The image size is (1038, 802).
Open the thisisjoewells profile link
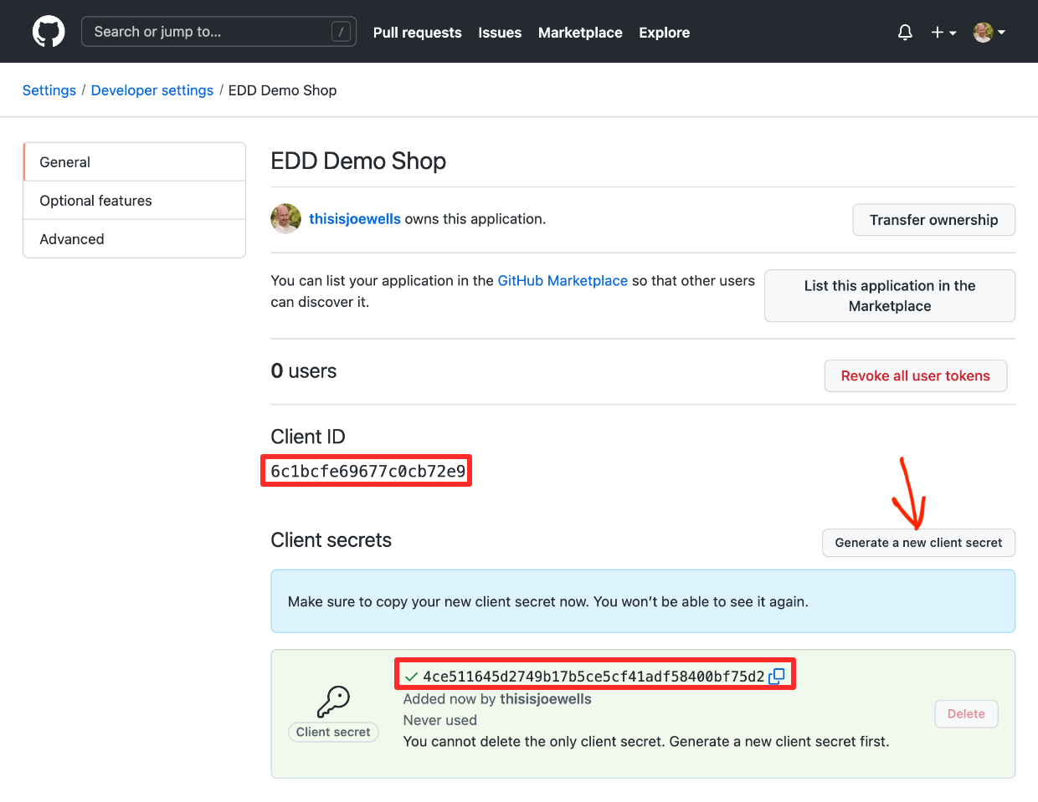[355, 219]
